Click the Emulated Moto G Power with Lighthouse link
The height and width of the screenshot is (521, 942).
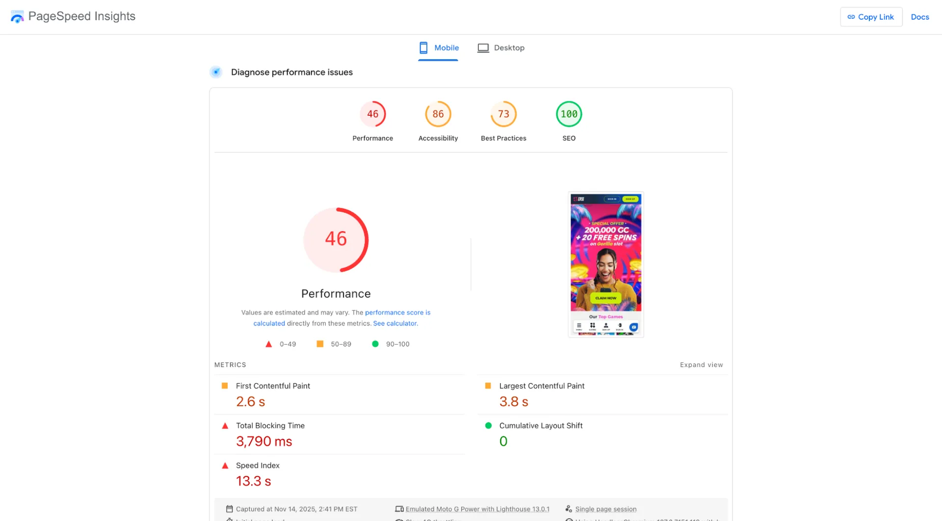click(477, 509)
